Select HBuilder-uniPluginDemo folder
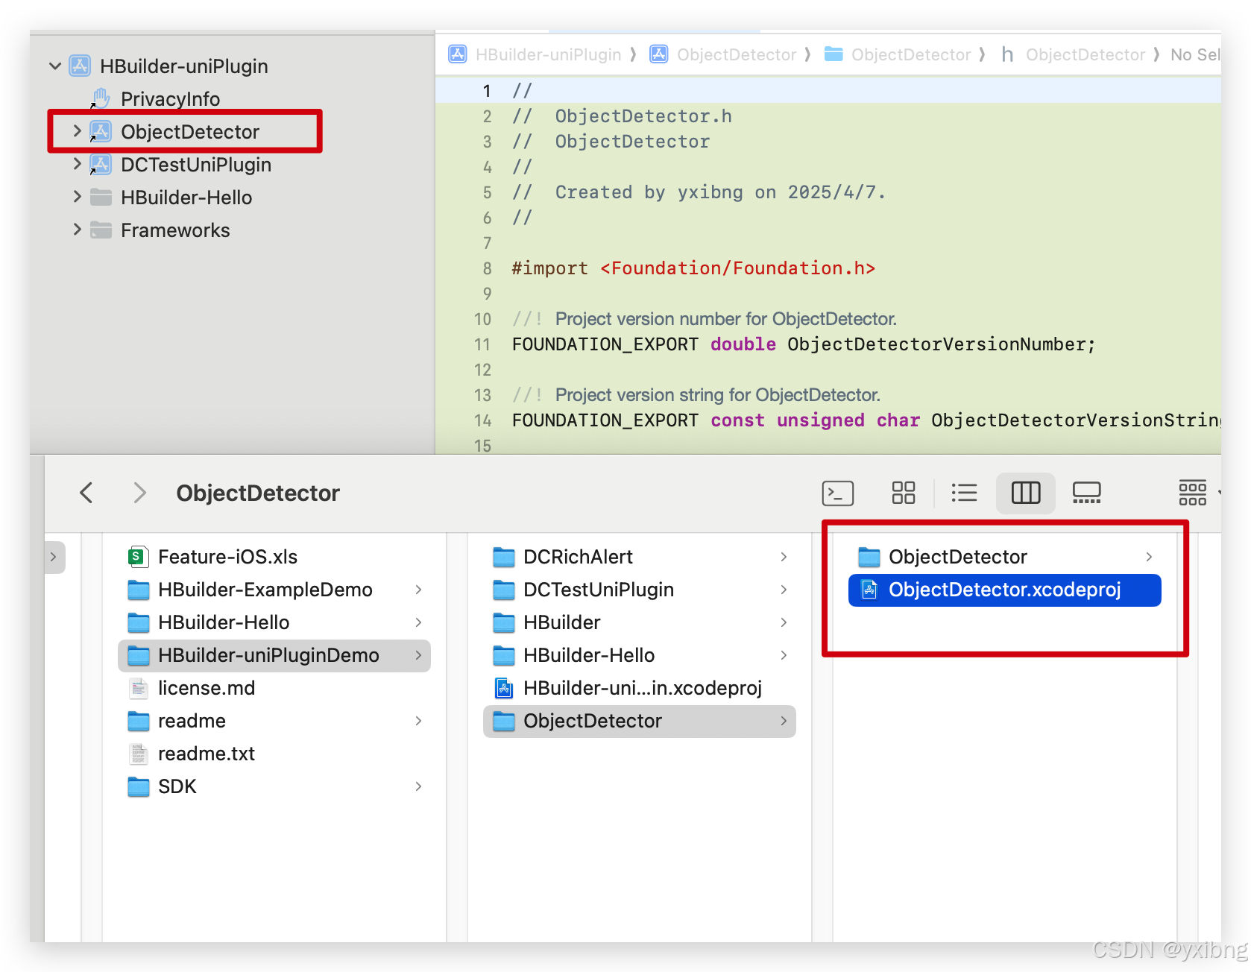The image size is (1251, 972). 274,655
